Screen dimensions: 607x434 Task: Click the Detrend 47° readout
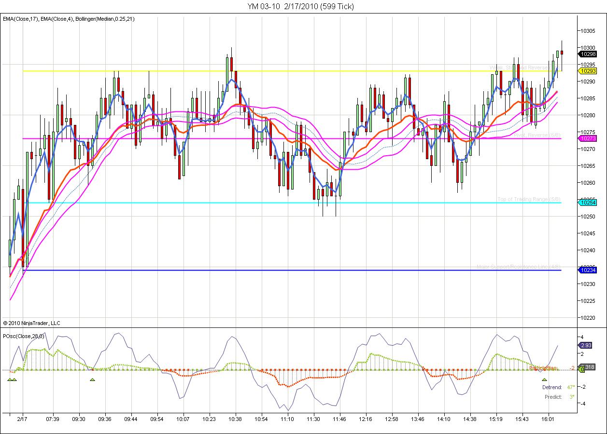click(558, 387)
